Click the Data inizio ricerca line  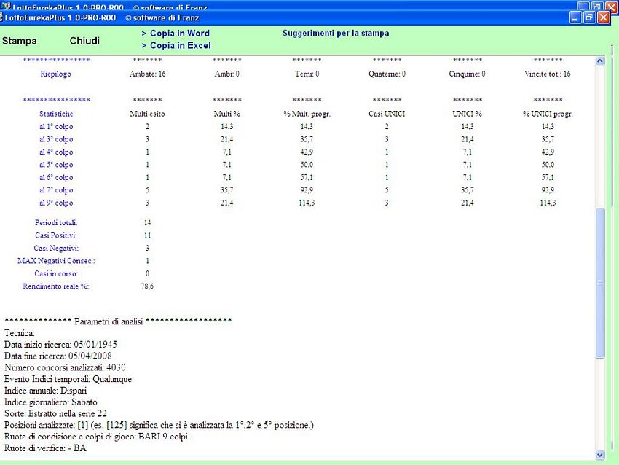(x=60, y=345)
